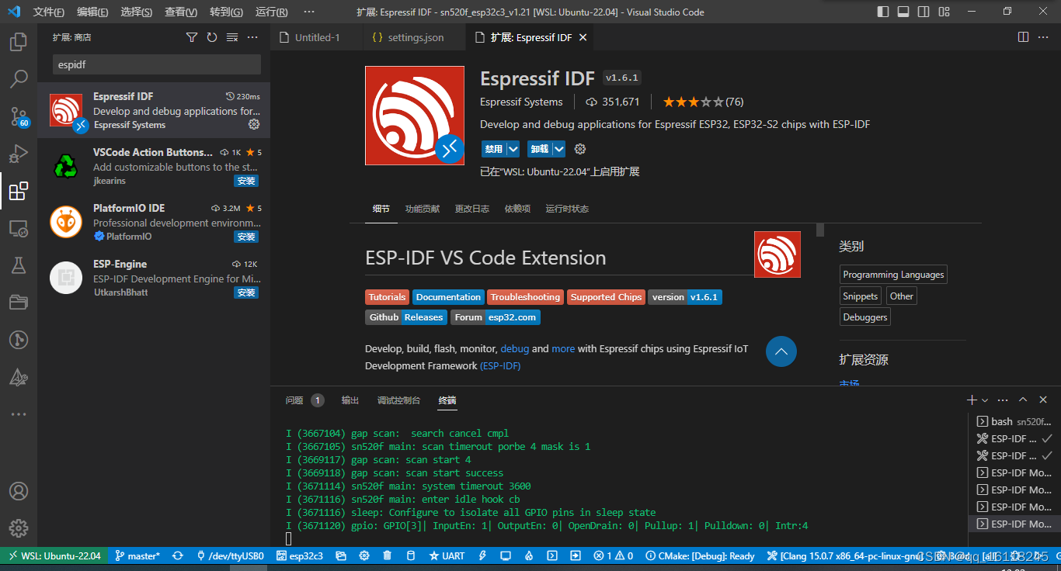The image size is (1061, 571).
Task: Open the Documentation badge link
Action: [448, 297]
